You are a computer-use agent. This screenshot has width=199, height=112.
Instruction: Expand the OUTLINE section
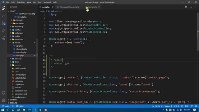click(13, 100)
